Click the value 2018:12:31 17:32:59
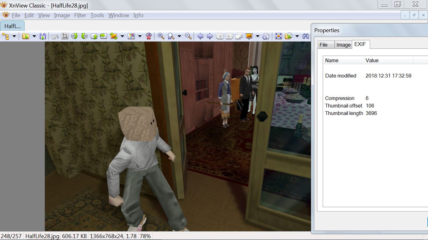This screenshot has height=240, width=428. (x=389, y=76)
